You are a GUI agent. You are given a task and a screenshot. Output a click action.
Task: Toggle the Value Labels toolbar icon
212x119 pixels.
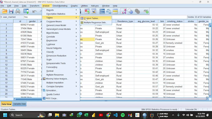click(124, 11)
